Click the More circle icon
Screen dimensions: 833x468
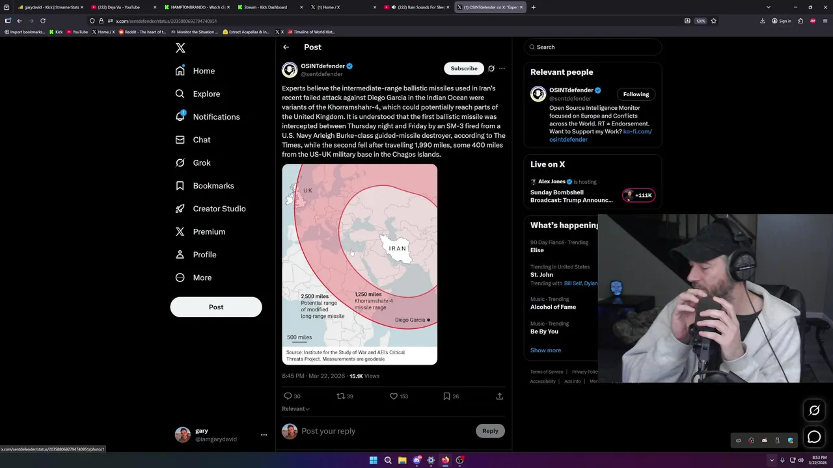tap(180, 278)
